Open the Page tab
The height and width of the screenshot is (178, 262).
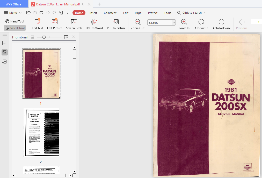[138, 13]
